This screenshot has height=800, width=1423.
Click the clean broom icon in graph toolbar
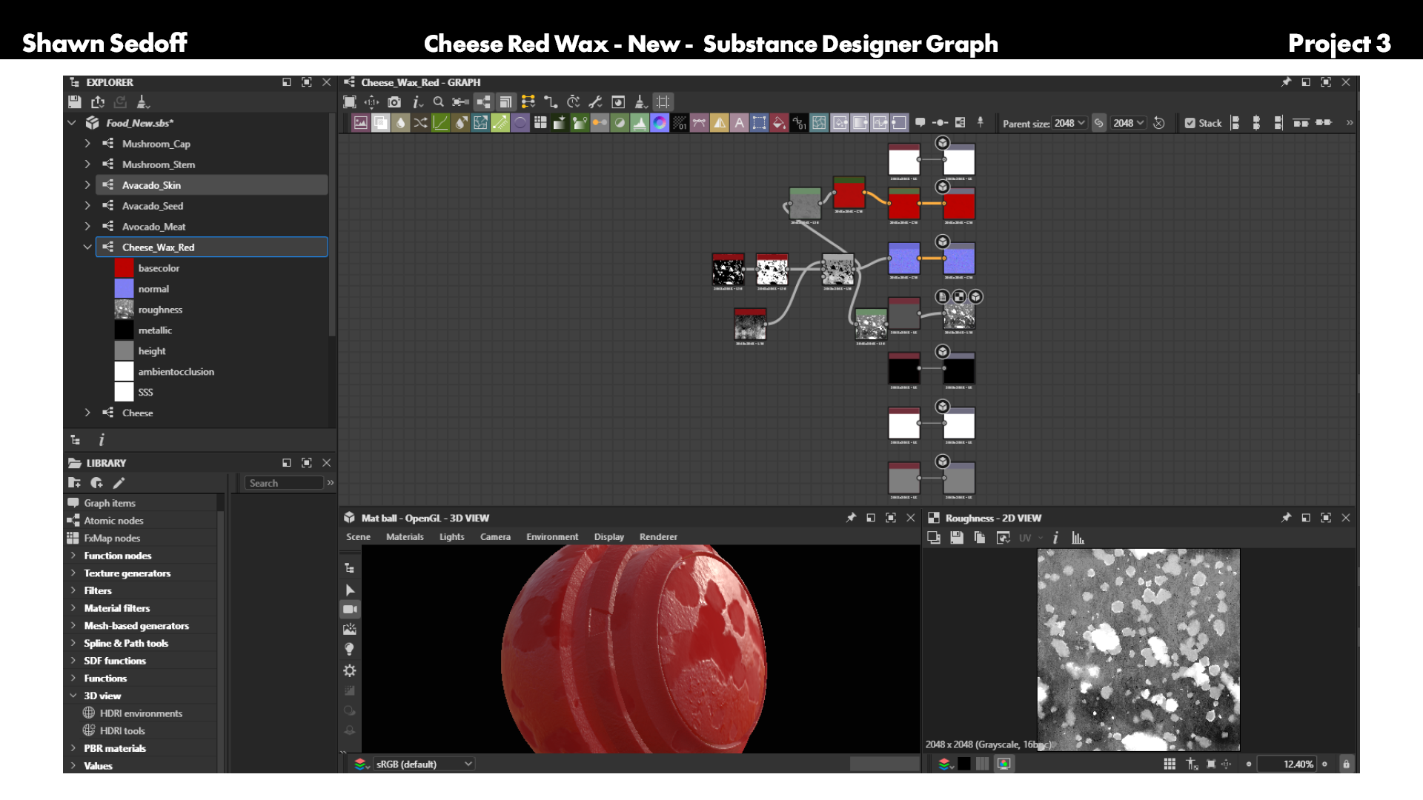click(641, 102)
